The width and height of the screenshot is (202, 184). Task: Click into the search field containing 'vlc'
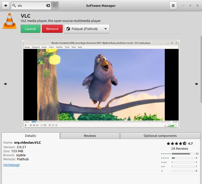click(x=31, y=6)
